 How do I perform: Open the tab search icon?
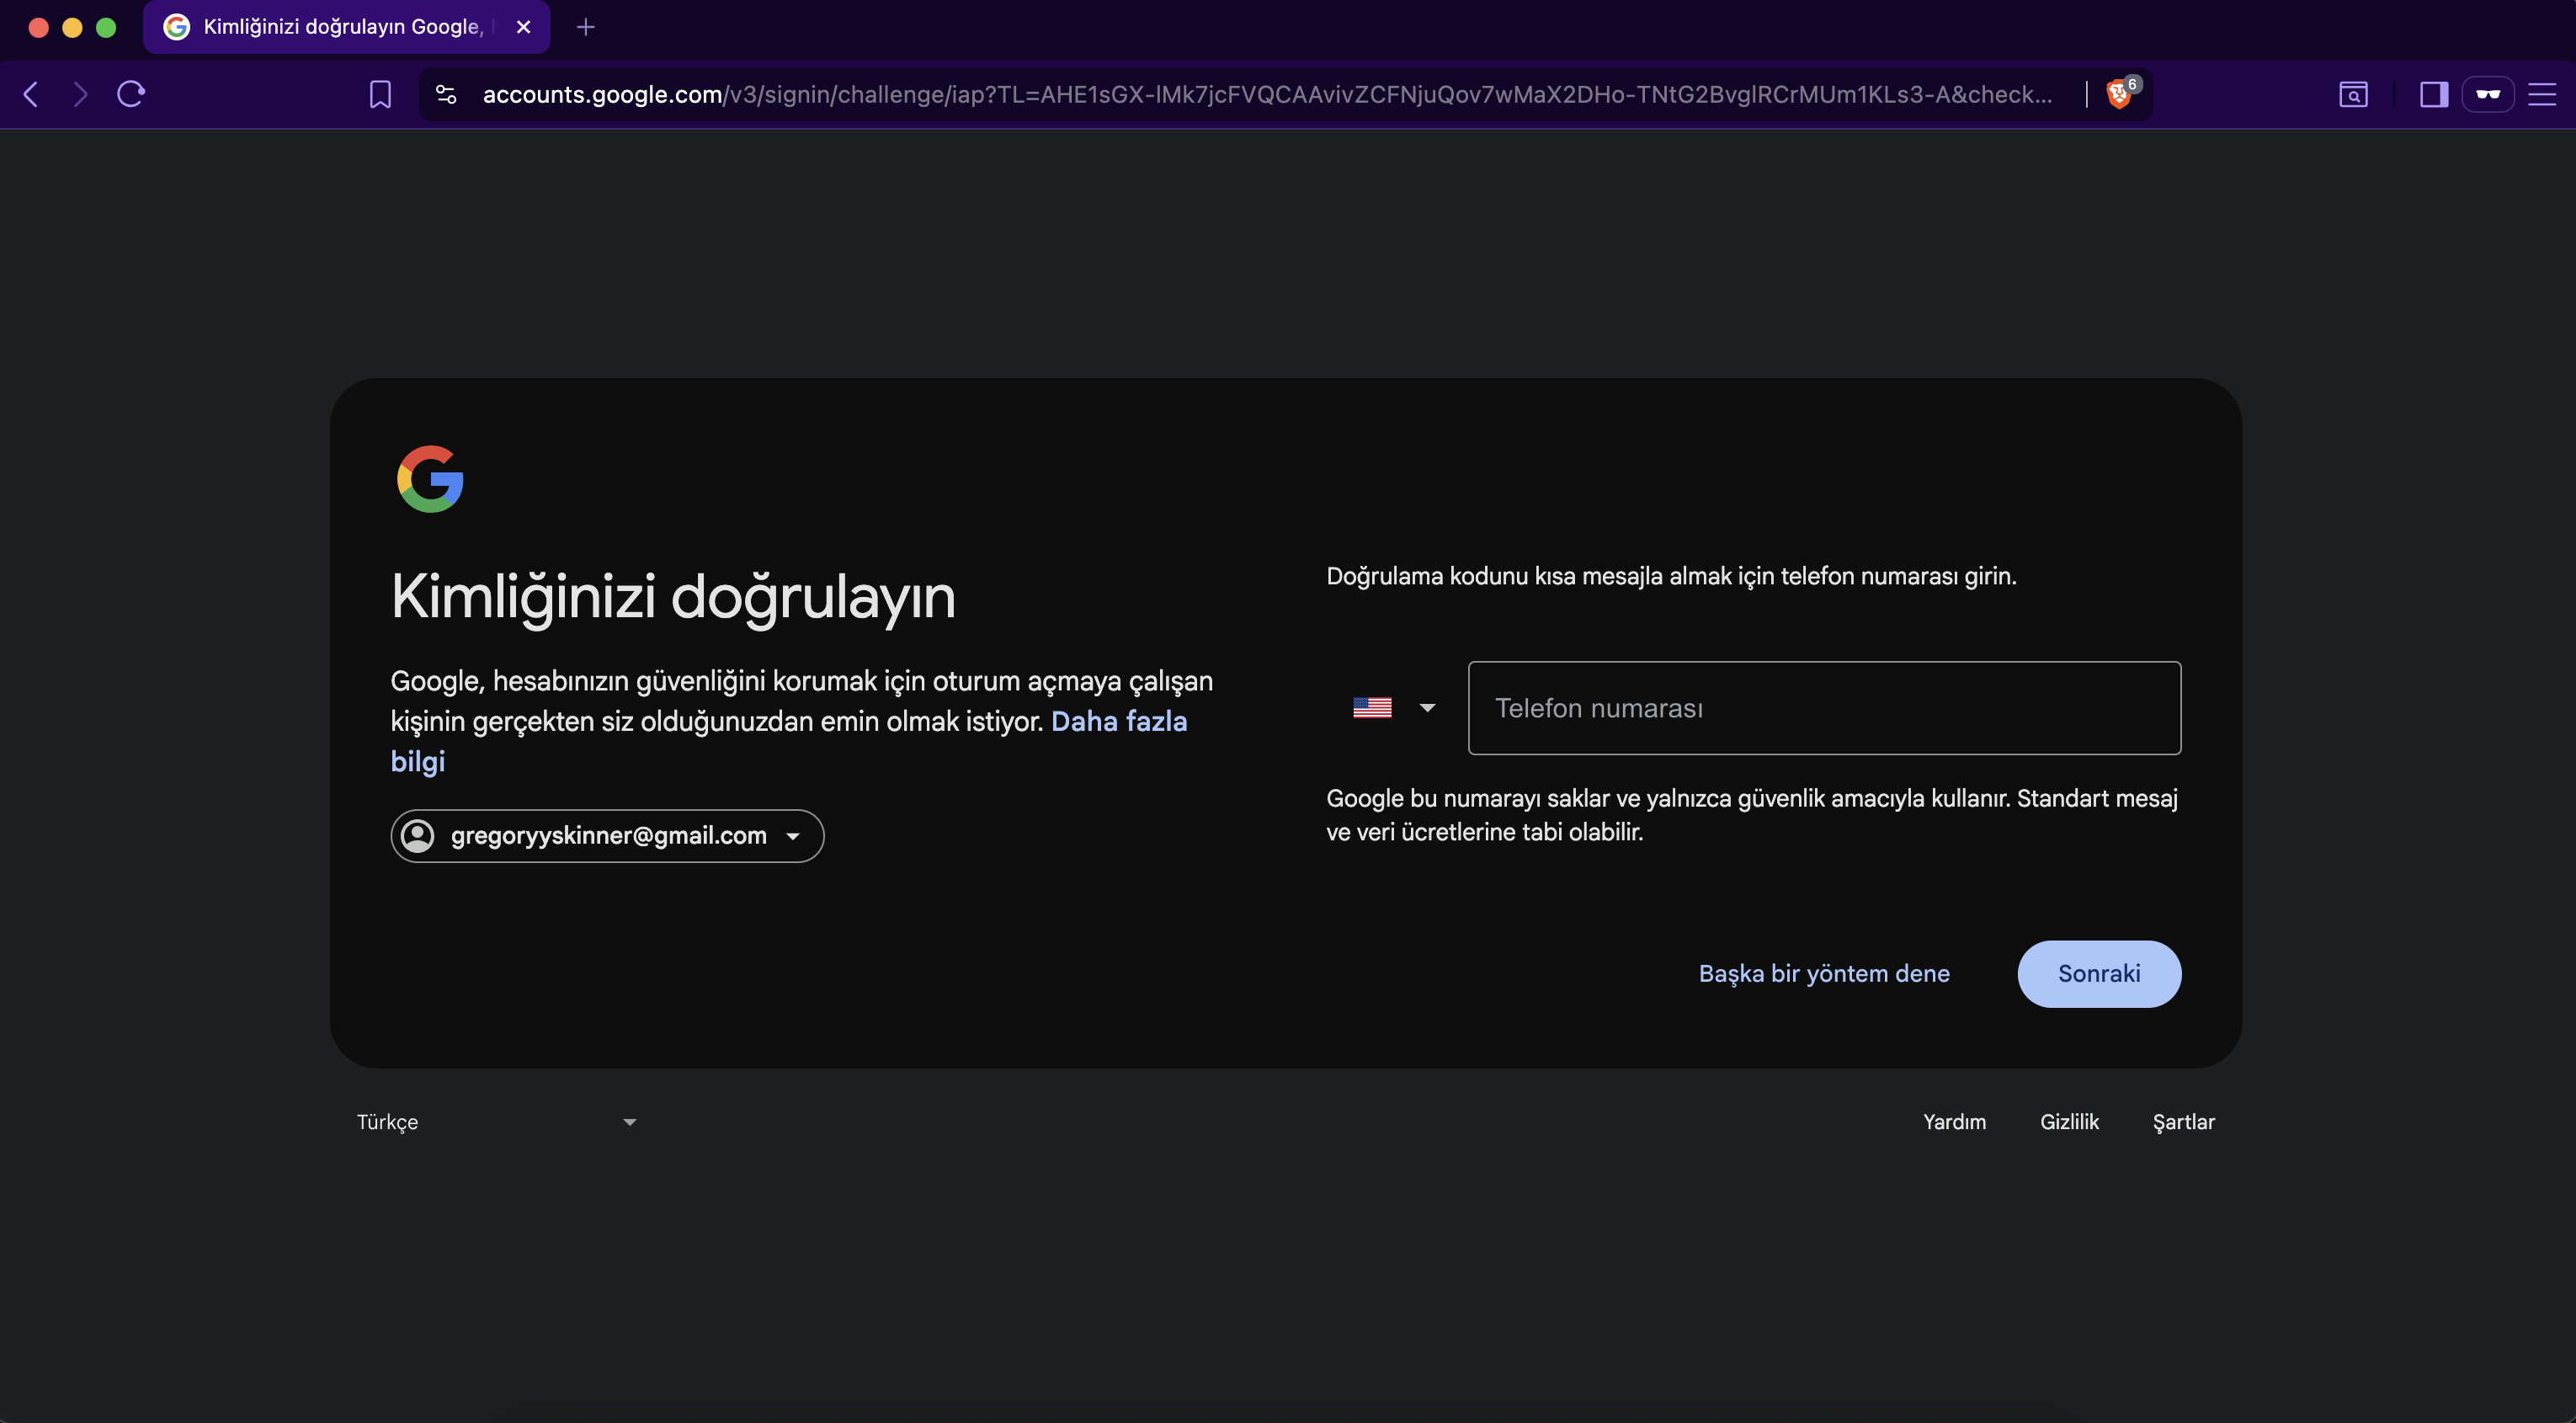[2353, 94]
